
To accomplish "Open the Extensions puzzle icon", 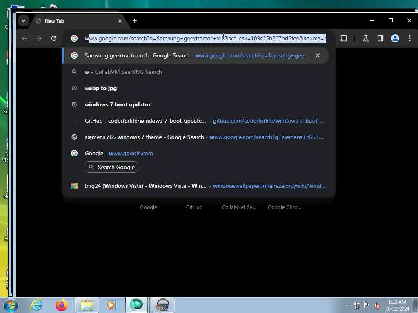I will [344, 38].
